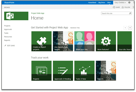Open the Projects tile under Track your work

coord(42,71)
